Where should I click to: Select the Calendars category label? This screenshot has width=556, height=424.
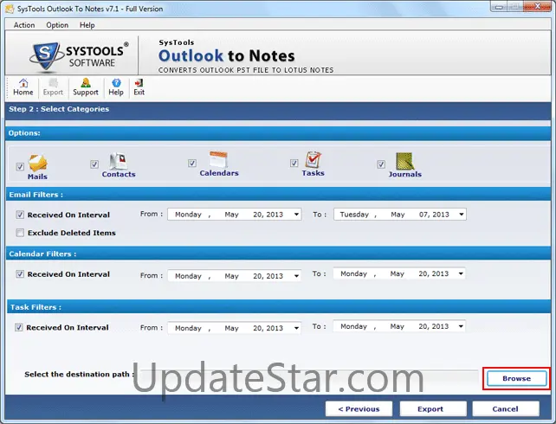pyautogui.click(x=219, y=173)
